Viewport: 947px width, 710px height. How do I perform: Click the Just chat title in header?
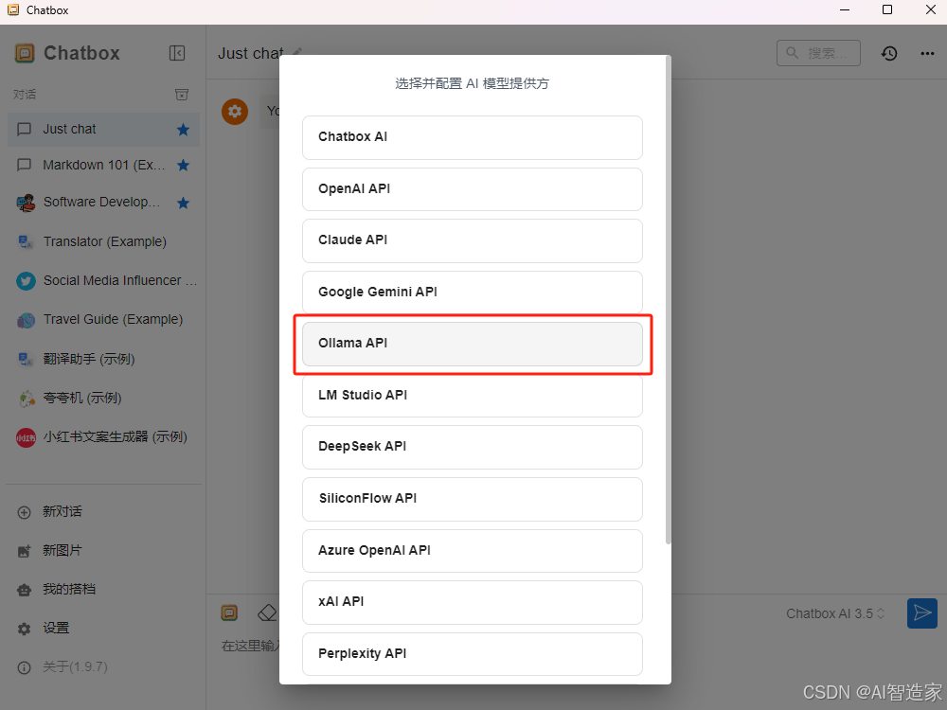(251, 54)
